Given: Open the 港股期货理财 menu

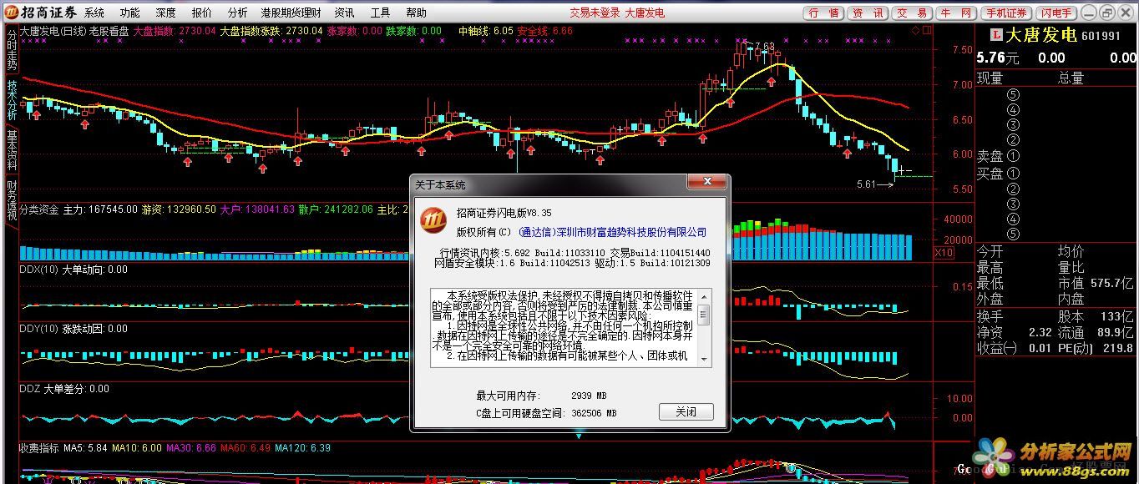Looking at the screenshot, I should tap(291, 13).
